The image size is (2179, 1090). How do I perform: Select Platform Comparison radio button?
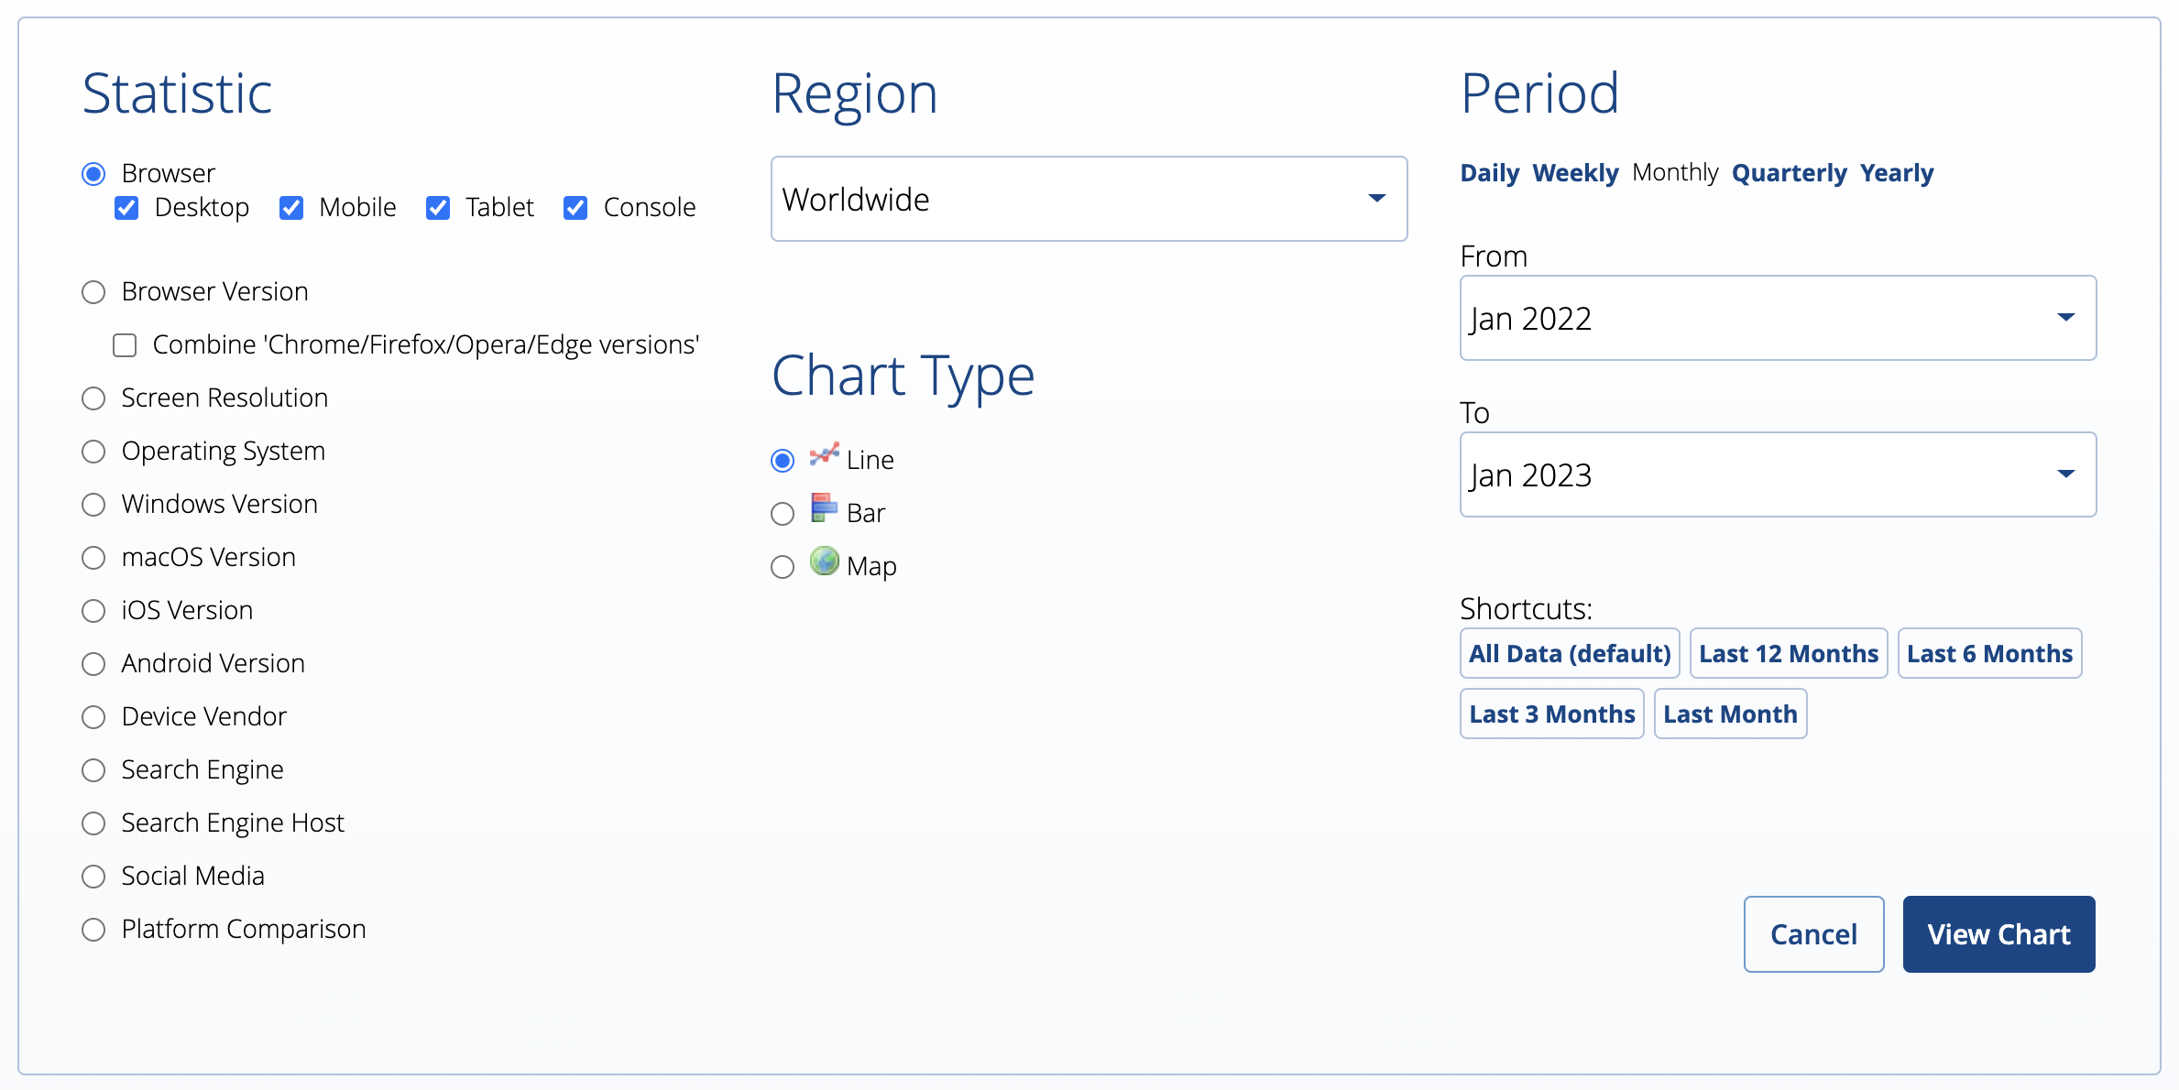point(93,930)
